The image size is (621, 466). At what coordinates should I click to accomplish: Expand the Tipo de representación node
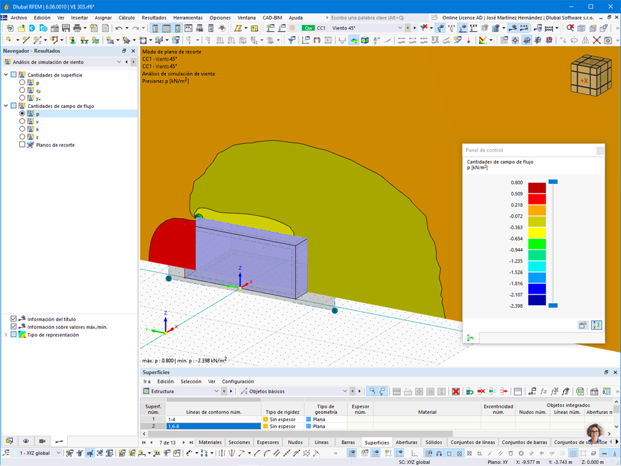pyautogui.click(x=6, y=334)
